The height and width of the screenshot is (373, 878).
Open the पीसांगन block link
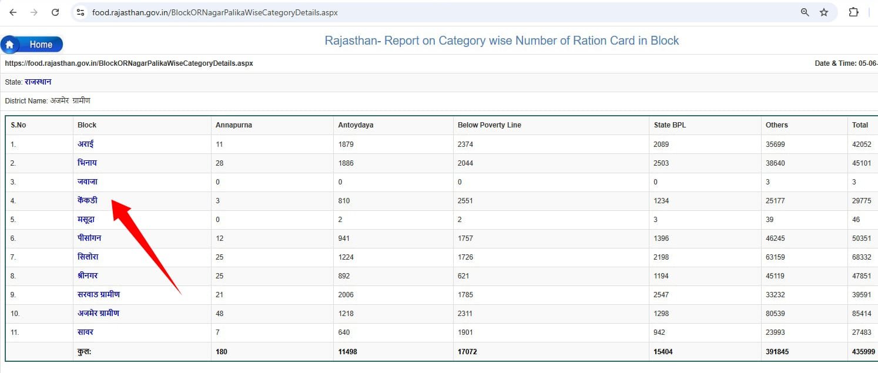89,238
